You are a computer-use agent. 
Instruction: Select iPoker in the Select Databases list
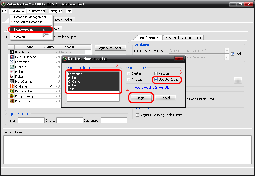point(93,85)
